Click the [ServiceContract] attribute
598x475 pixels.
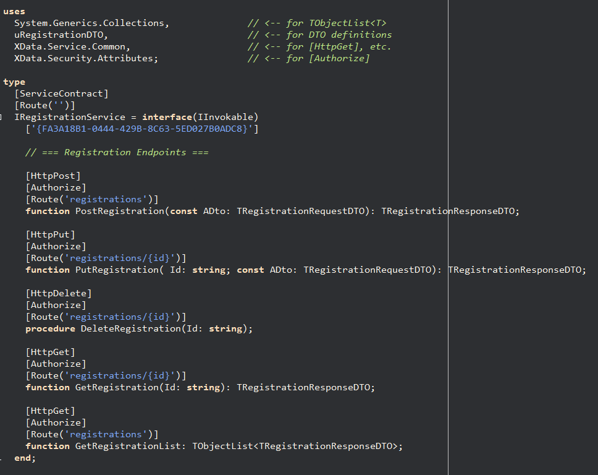[61, 93]
